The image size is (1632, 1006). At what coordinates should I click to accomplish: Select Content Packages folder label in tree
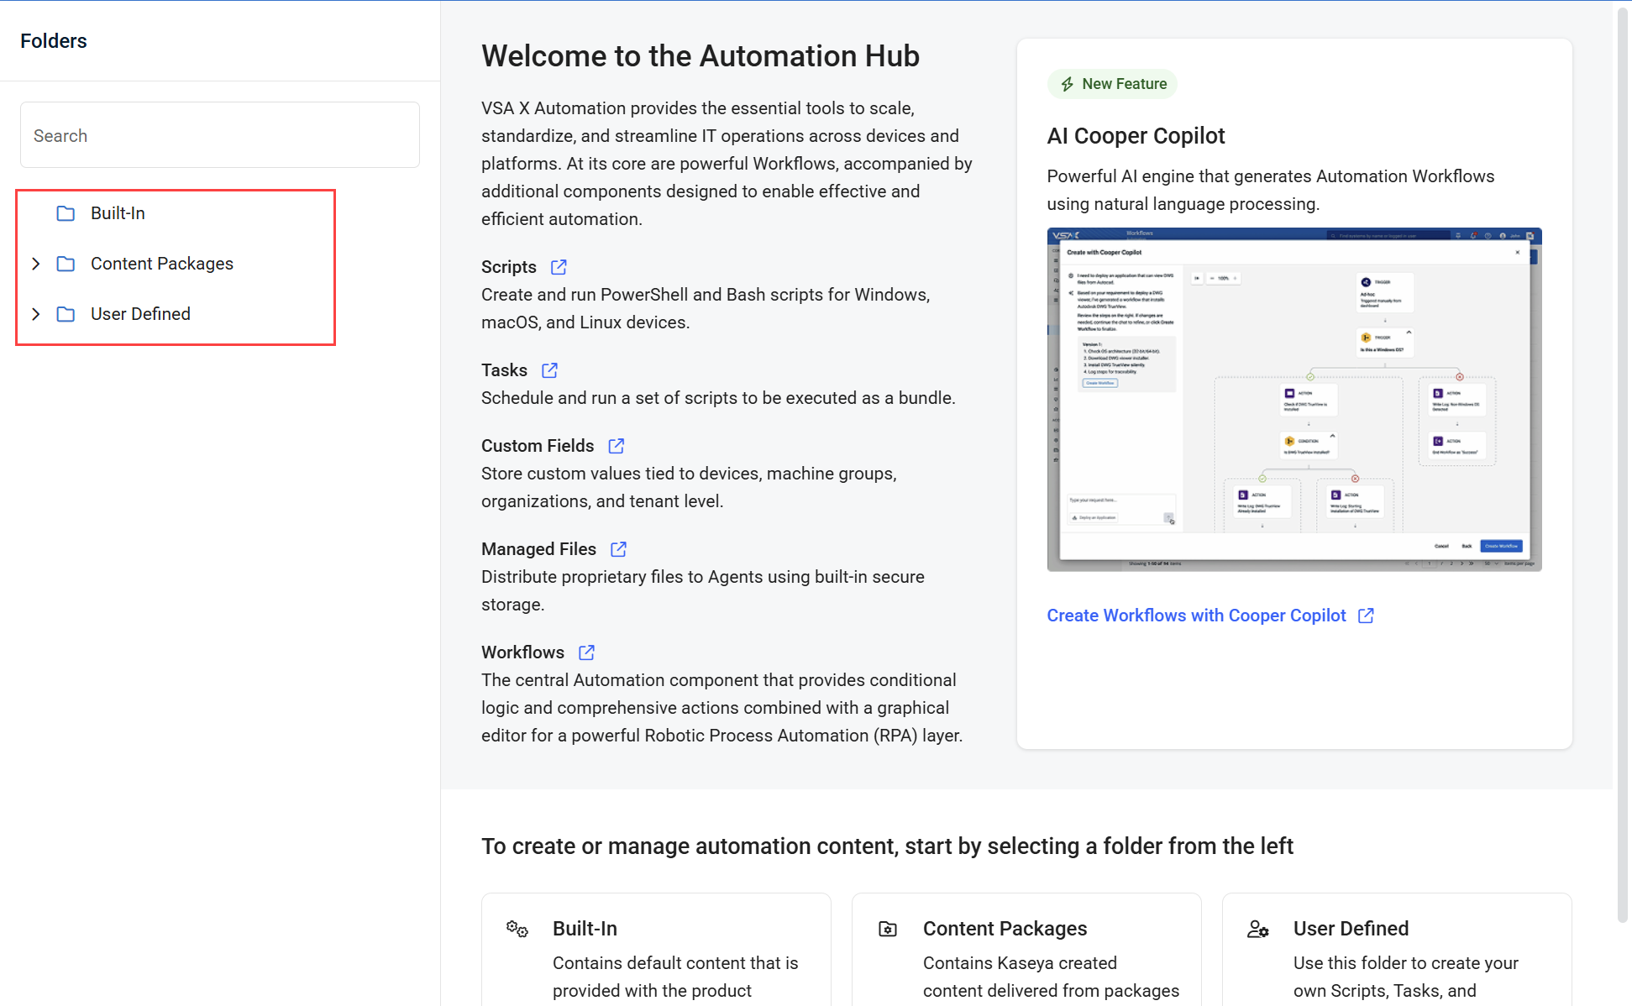pyautogui.click(x=162, y=264)
